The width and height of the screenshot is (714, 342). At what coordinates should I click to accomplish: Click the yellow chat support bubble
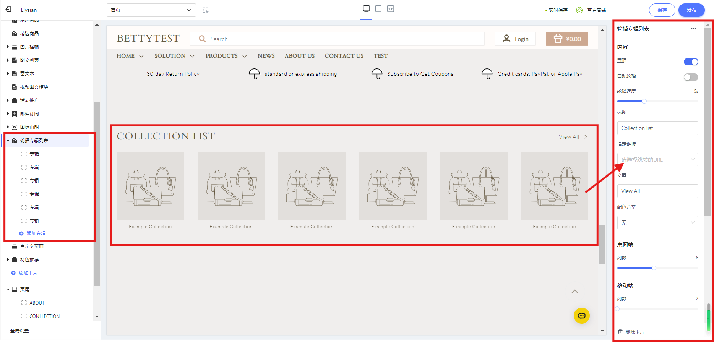[581, 316]
